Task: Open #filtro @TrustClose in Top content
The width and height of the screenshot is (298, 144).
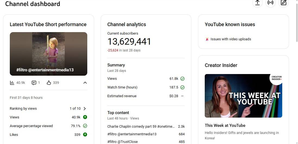Action: [123, 142]
